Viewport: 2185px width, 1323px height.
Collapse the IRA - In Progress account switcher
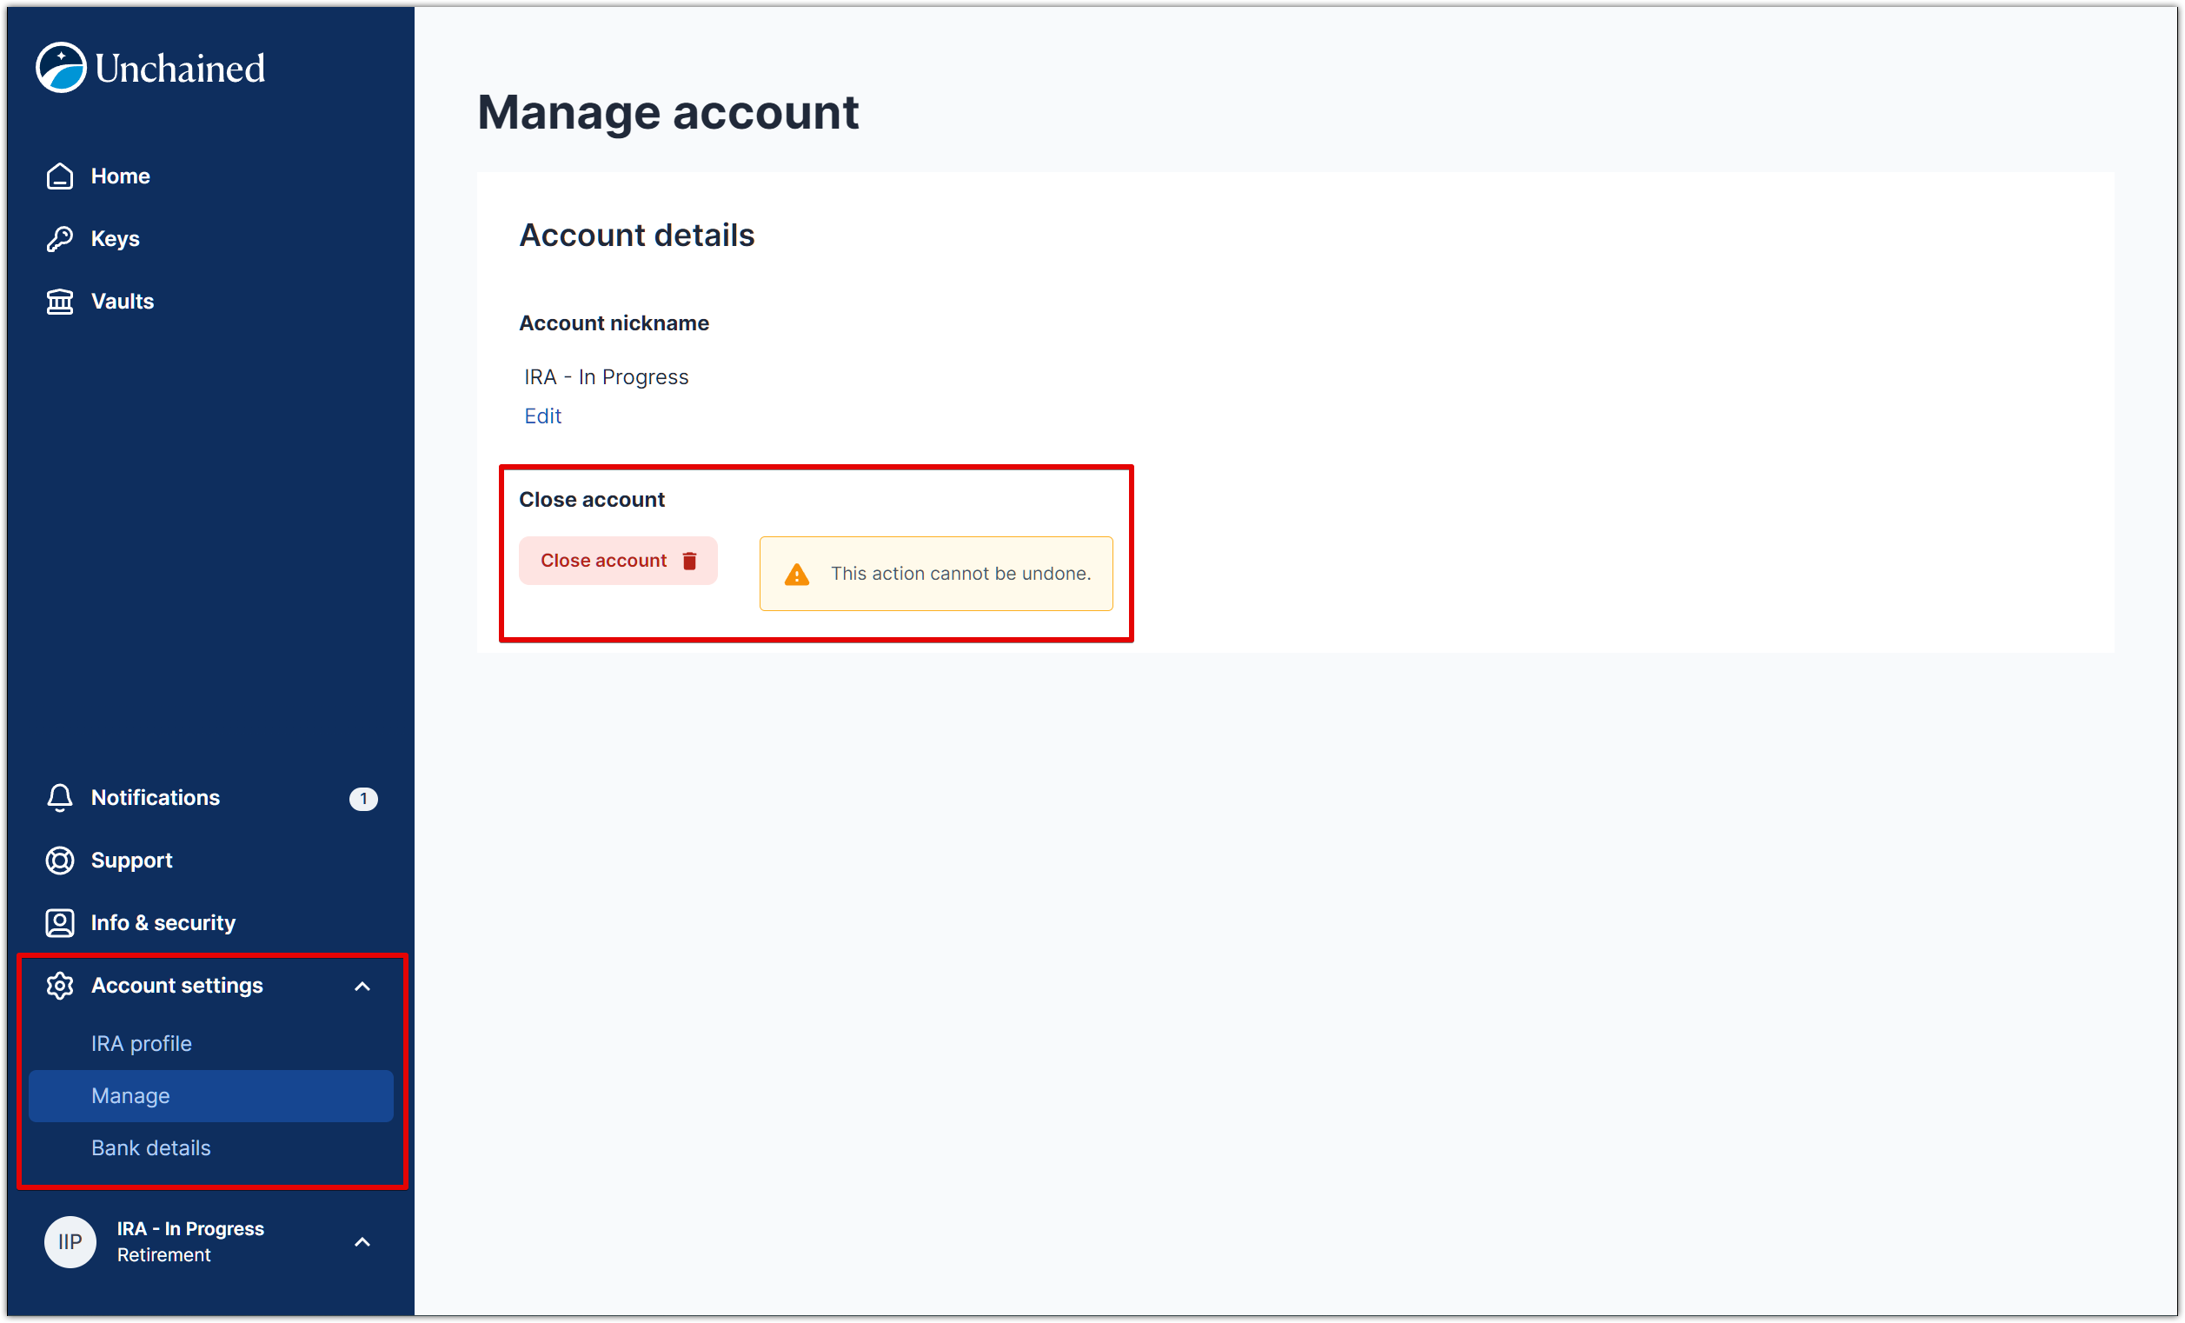coord(362,1241)
